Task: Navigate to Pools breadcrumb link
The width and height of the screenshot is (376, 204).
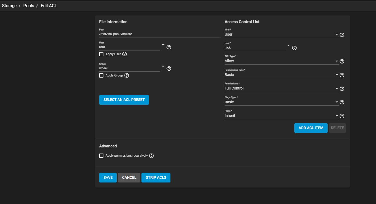Action: [28, 6]
